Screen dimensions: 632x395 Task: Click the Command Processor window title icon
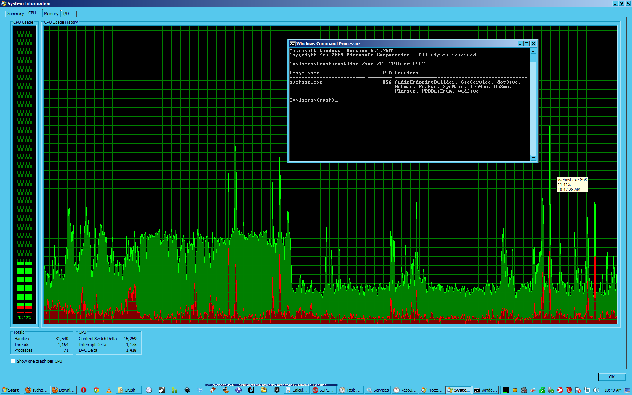(x=292, y=44)
